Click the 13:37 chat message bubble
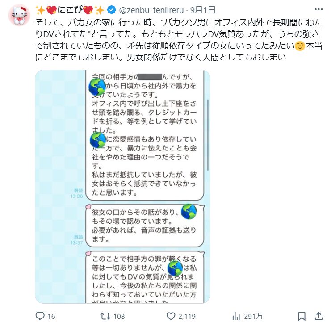The height and width of the screenshot is (326, 331). (x=145, y=226)
